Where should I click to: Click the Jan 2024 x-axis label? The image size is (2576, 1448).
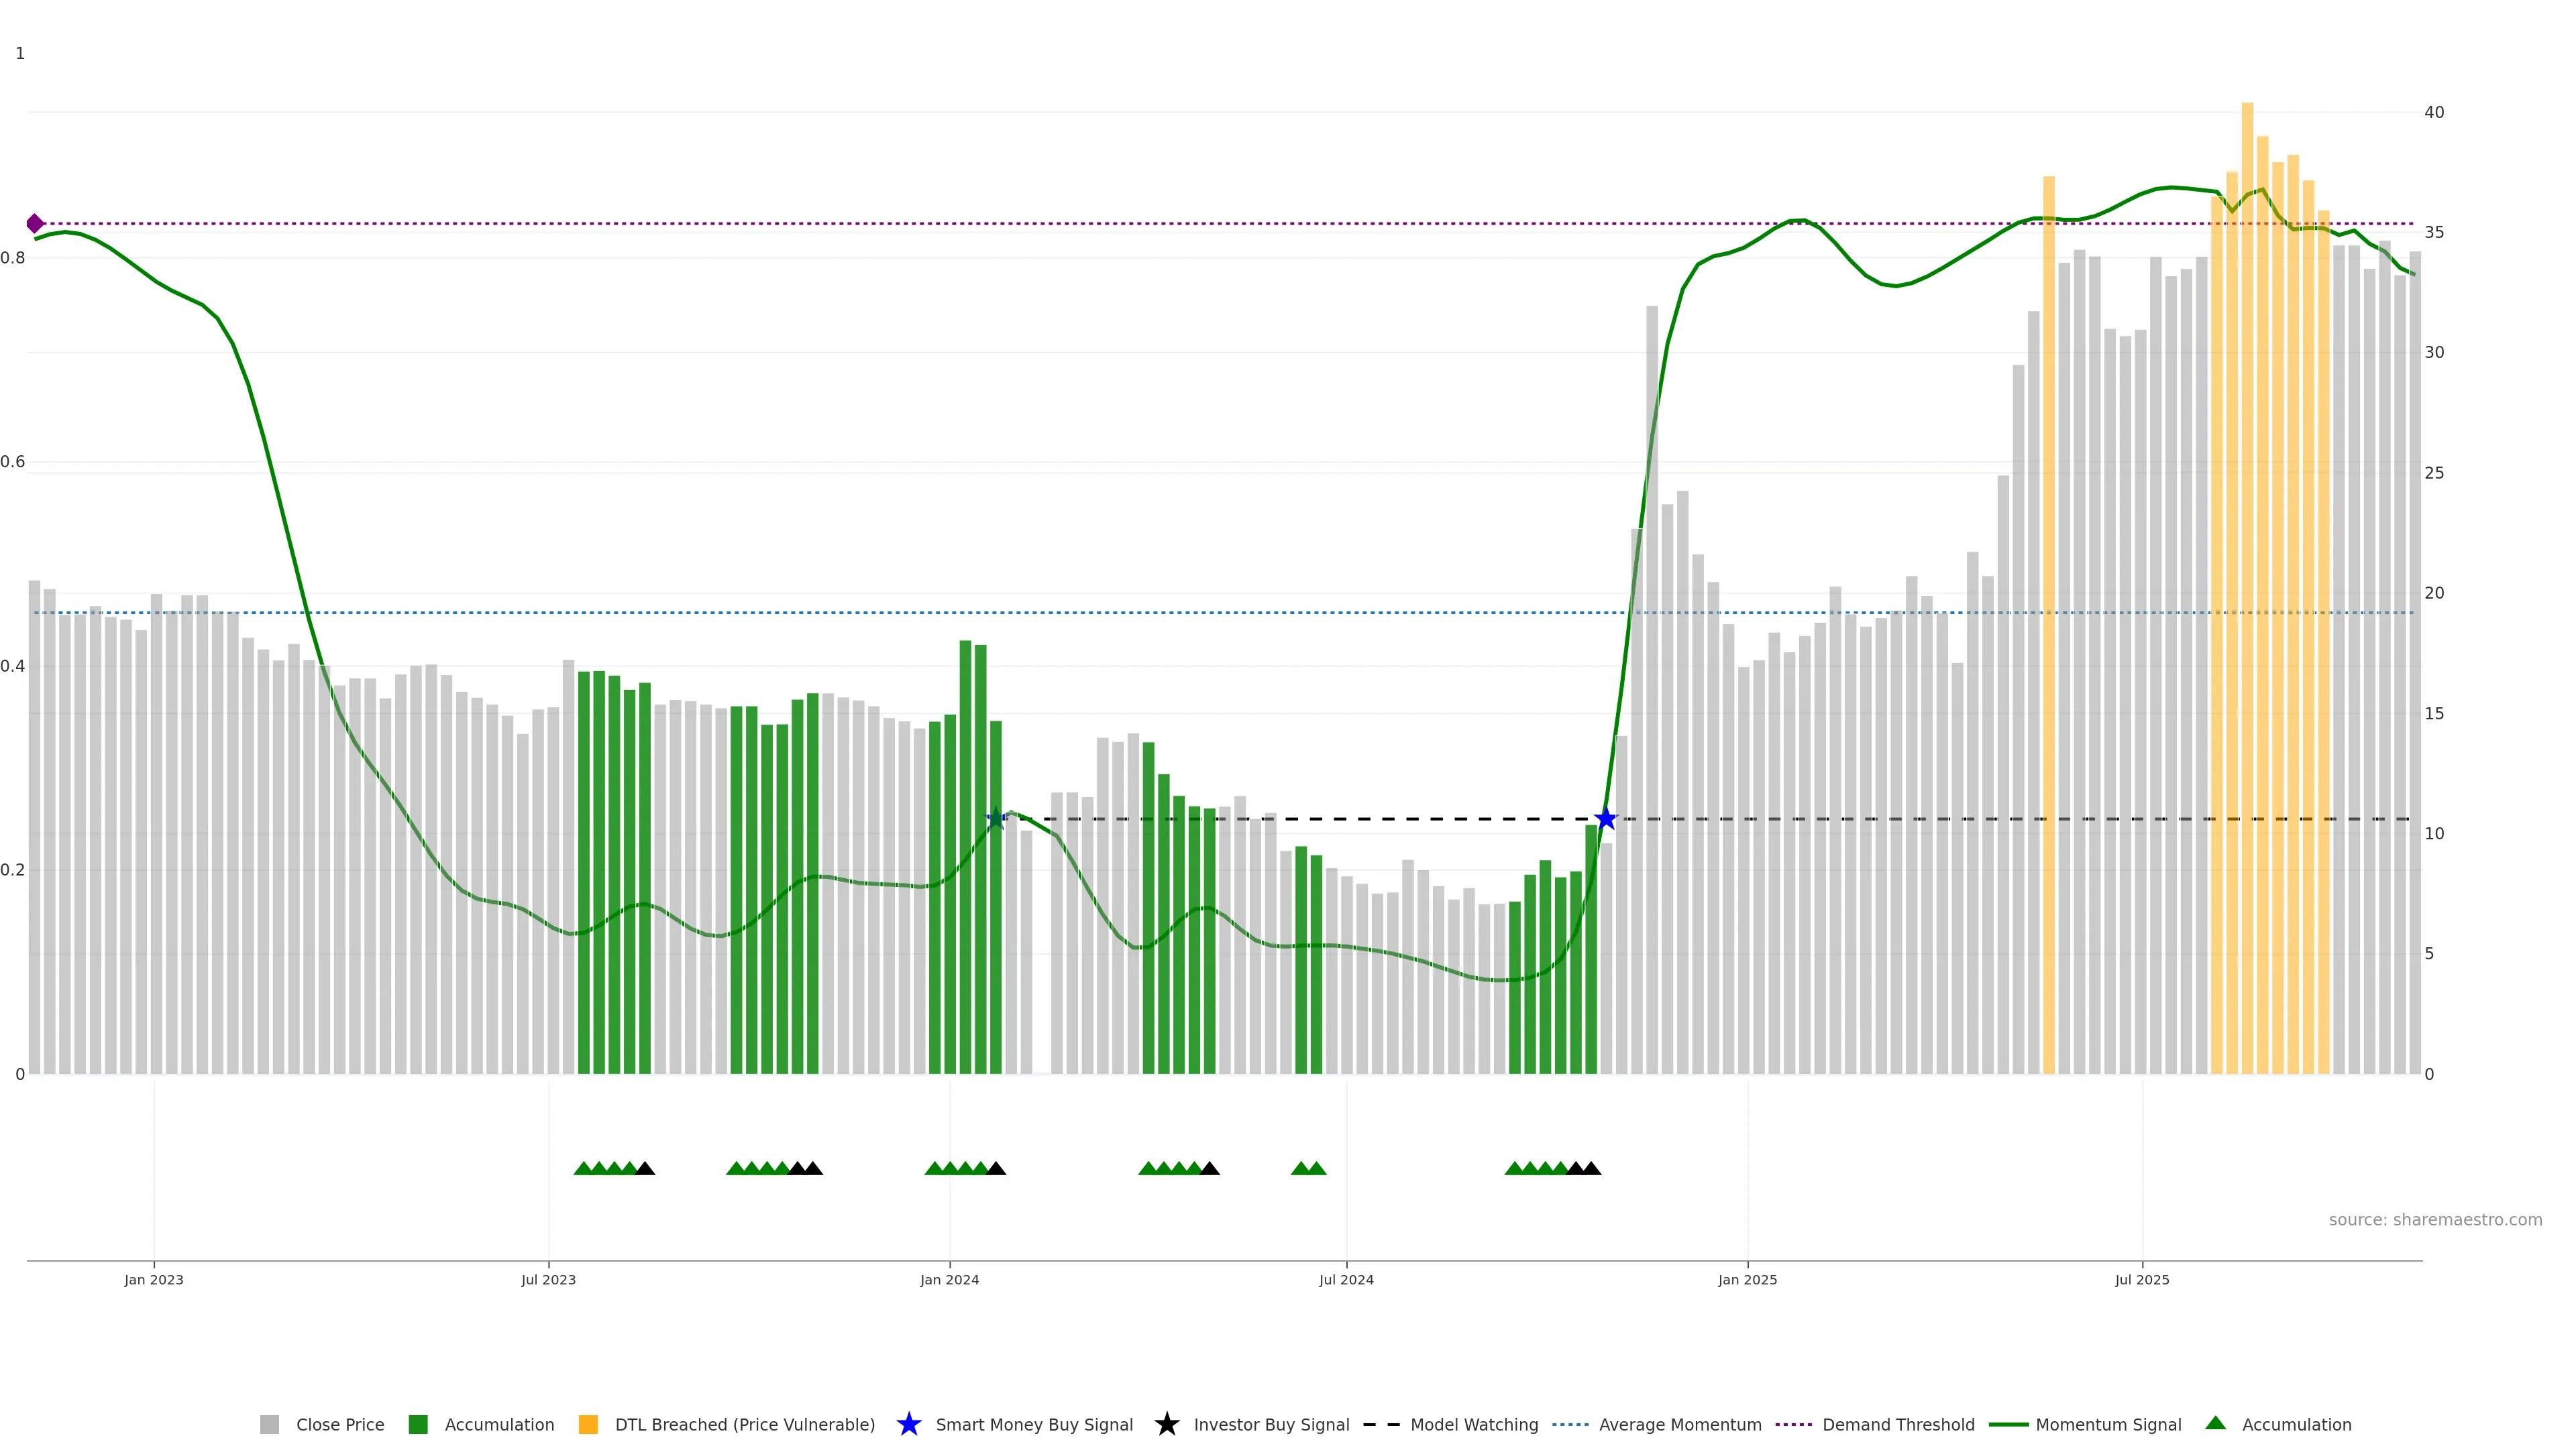point(949,1280)
